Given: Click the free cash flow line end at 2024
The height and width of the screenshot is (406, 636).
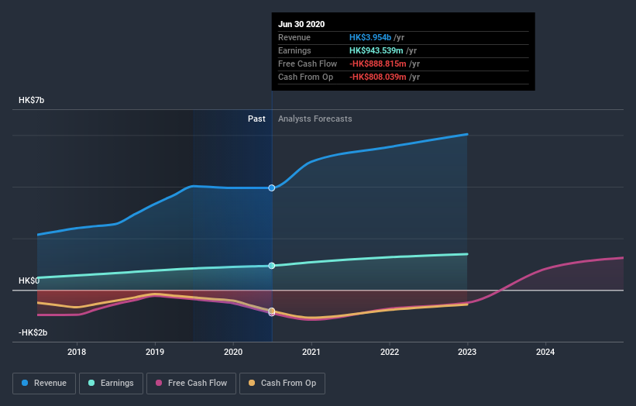Looking at the screenshot, I should pos(622,258).
